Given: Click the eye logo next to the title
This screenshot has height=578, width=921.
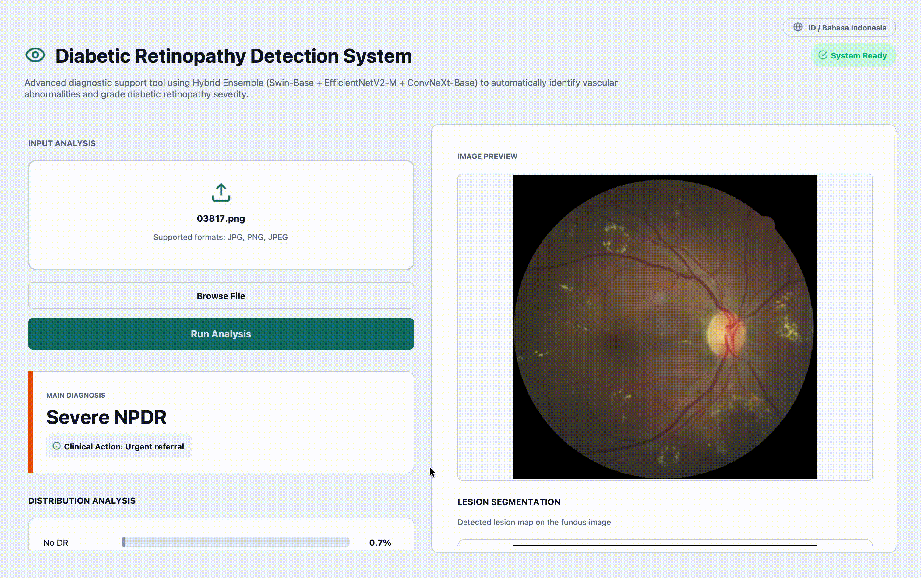Looking at the screenshot, I should (35, 55).
